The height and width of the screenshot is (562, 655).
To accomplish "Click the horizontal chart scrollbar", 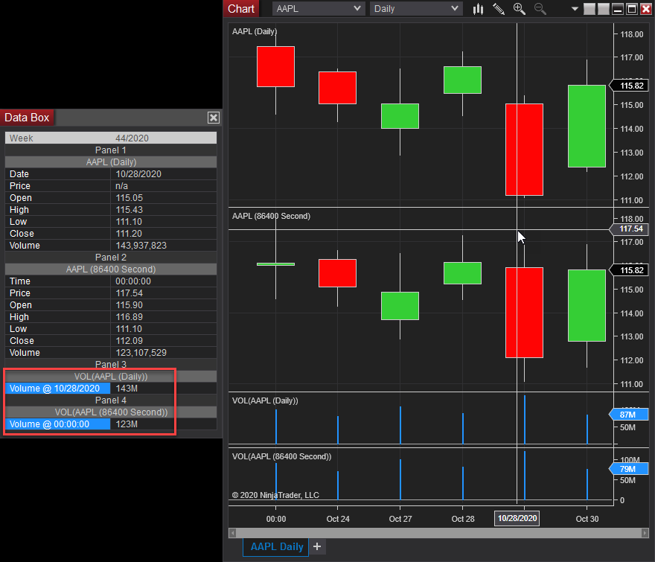I will point(438,533).
